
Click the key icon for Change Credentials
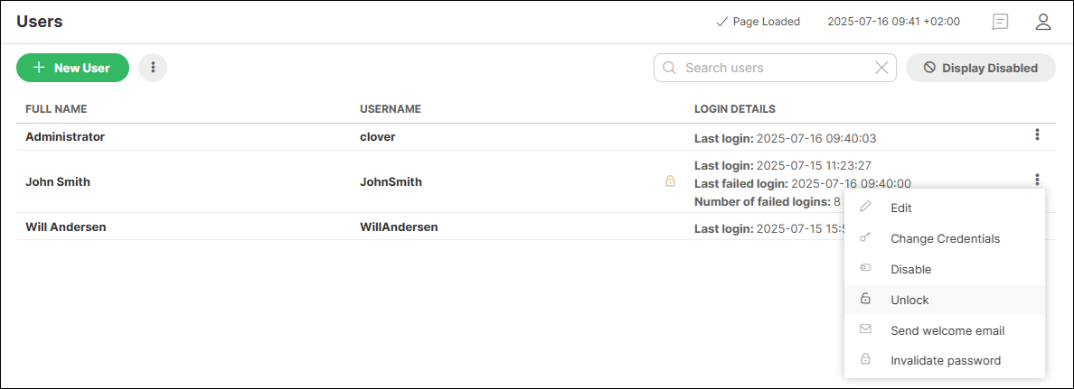point(865,238)
